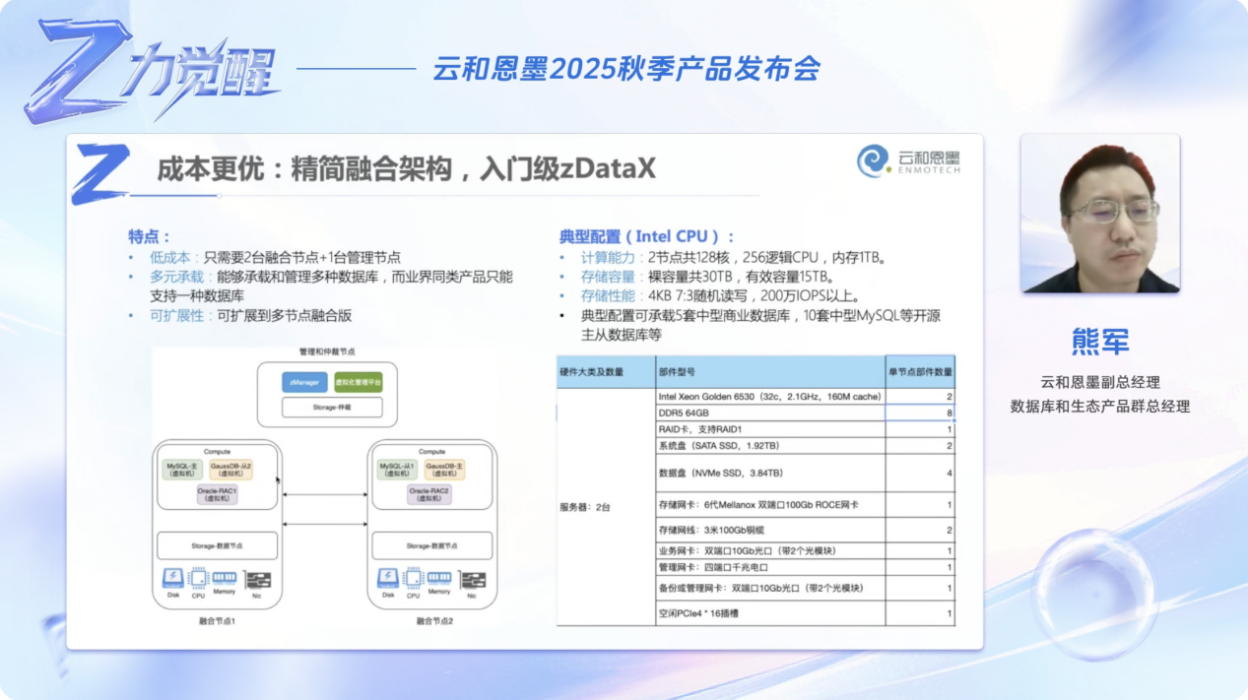Screen dimensions: 1248x700
Task: Click the 管理和仲裁节点 diagram label
Action: point(326,351)
